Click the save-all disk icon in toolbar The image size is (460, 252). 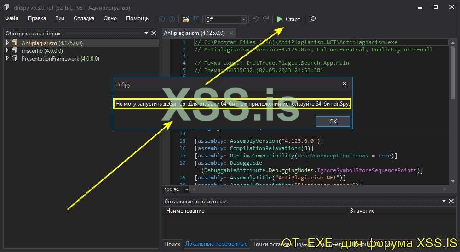point(195,19)
